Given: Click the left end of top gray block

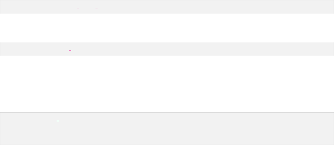Looking at the screenshot, I should click(x=4, y=7).
